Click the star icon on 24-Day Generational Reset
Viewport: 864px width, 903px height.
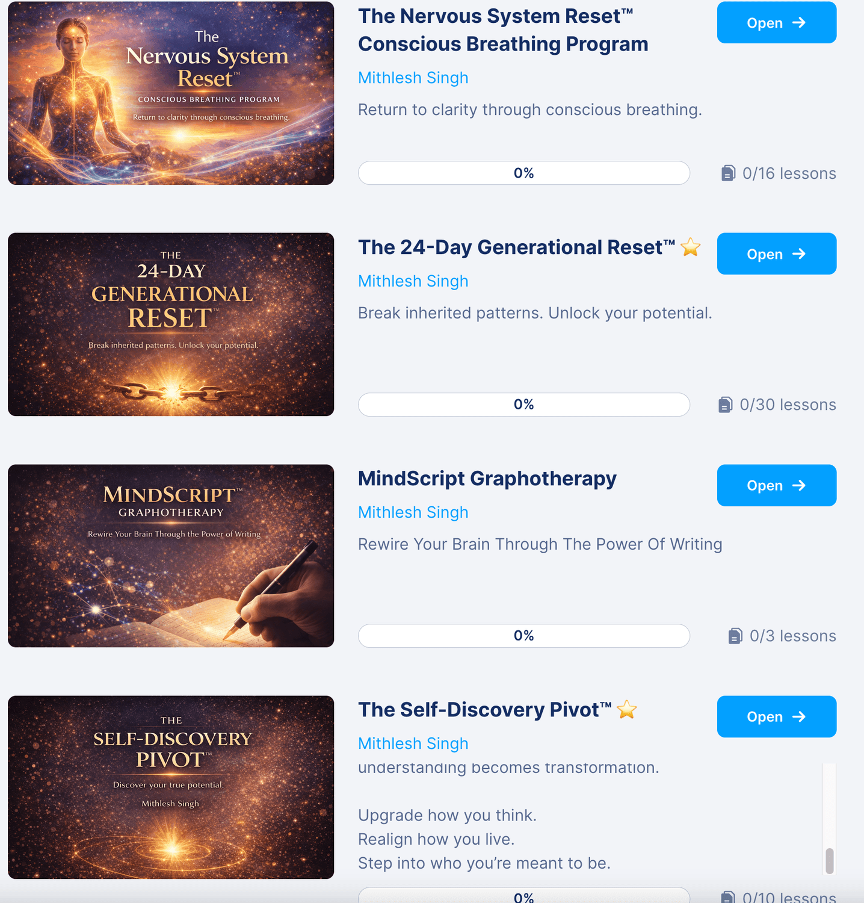(691, 247)
